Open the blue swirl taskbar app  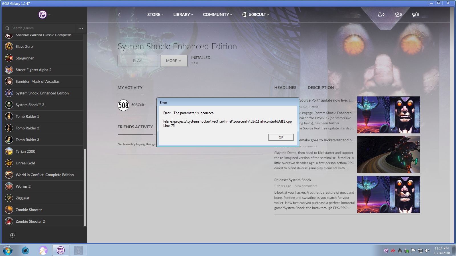(x=25, y=251)
